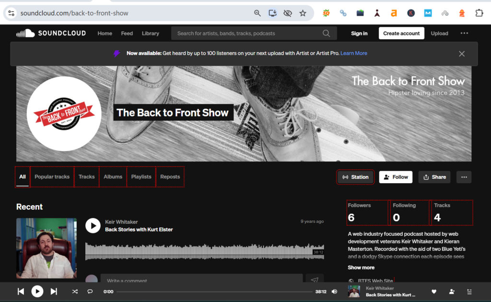The image size is (491, 302).
Task: Switch to the Playlists tab
Action: pyautogui.click(x=141, y=177)
